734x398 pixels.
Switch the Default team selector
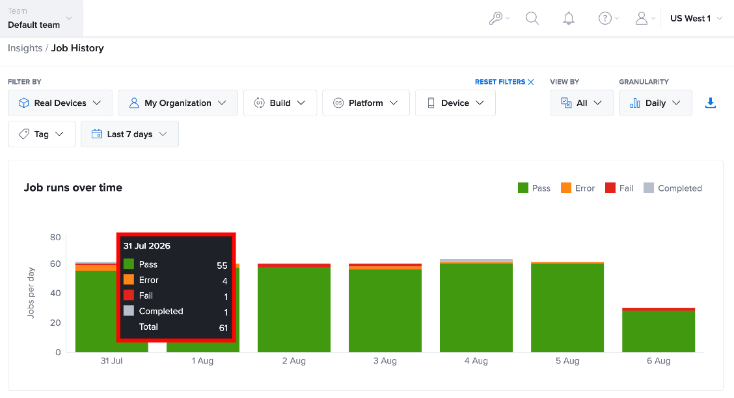click(41, 18)
